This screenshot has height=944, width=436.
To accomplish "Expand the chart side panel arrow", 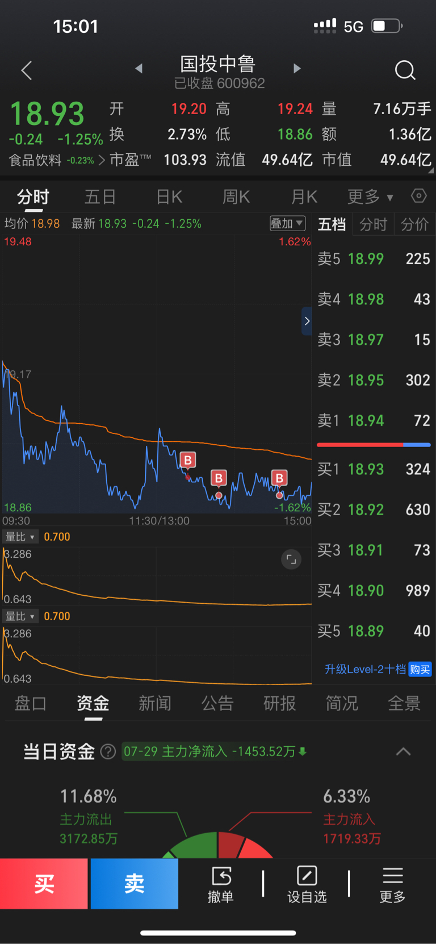I will [307, 321].
